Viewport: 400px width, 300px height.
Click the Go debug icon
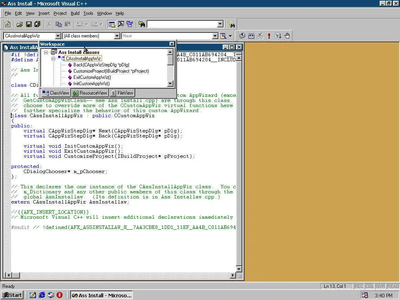[278, 36]
